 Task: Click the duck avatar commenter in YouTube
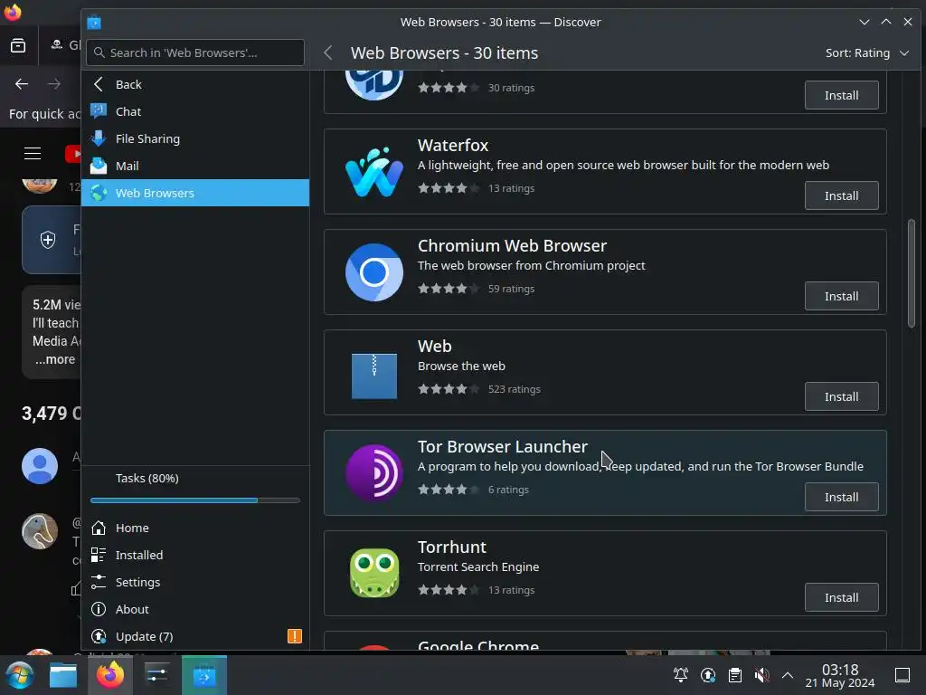click(40, 531)
